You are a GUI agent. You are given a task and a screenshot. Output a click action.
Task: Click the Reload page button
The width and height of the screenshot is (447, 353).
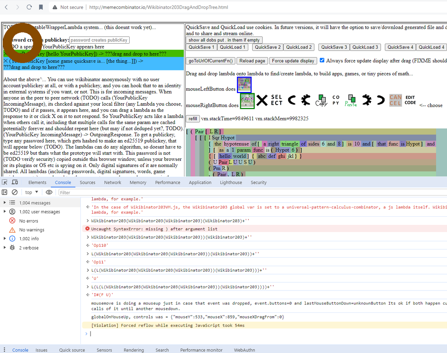coord(252,61)
